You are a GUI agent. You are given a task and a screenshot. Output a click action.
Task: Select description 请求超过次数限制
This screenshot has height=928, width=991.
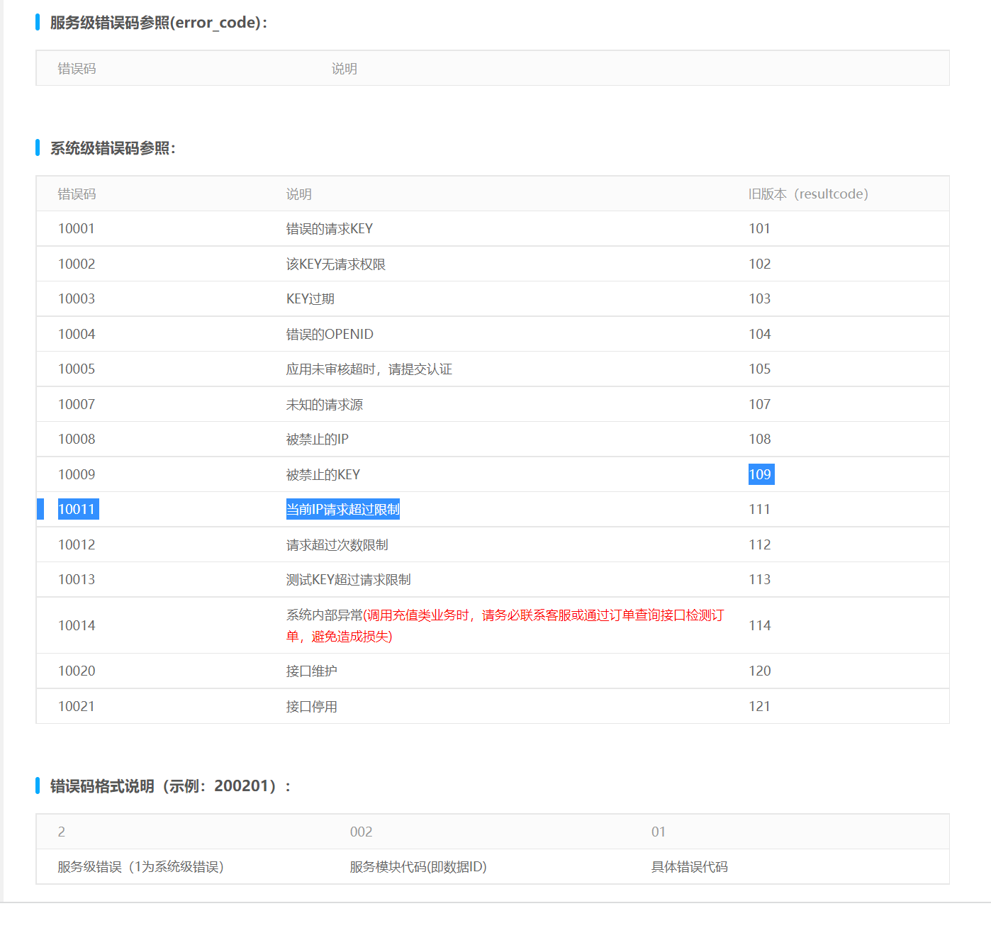[337, 544]
